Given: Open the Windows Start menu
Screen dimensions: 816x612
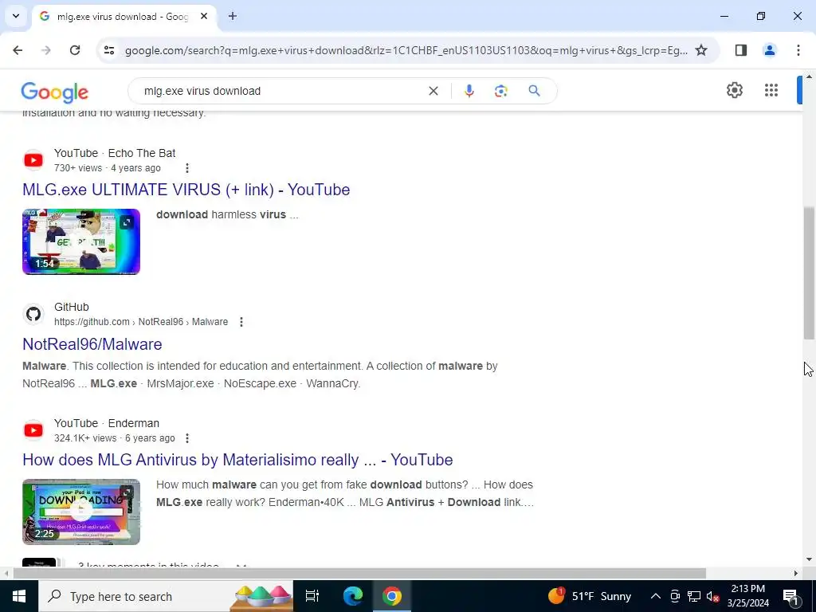Looking at the screenshot, I should click(x=19, y=596).
